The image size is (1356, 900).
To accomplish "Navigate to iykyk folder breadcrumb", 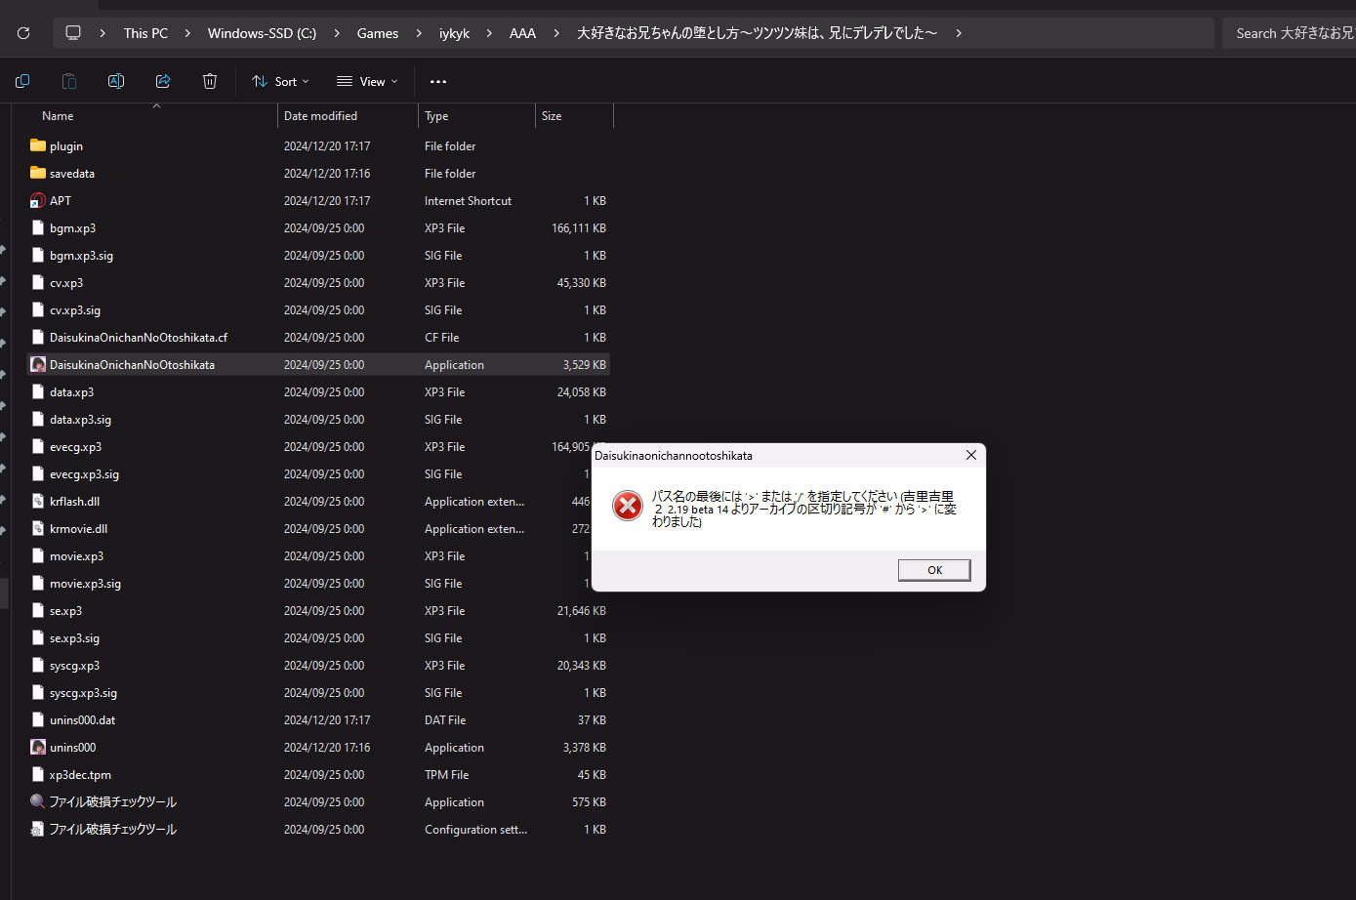I will [x=454, y=33].
